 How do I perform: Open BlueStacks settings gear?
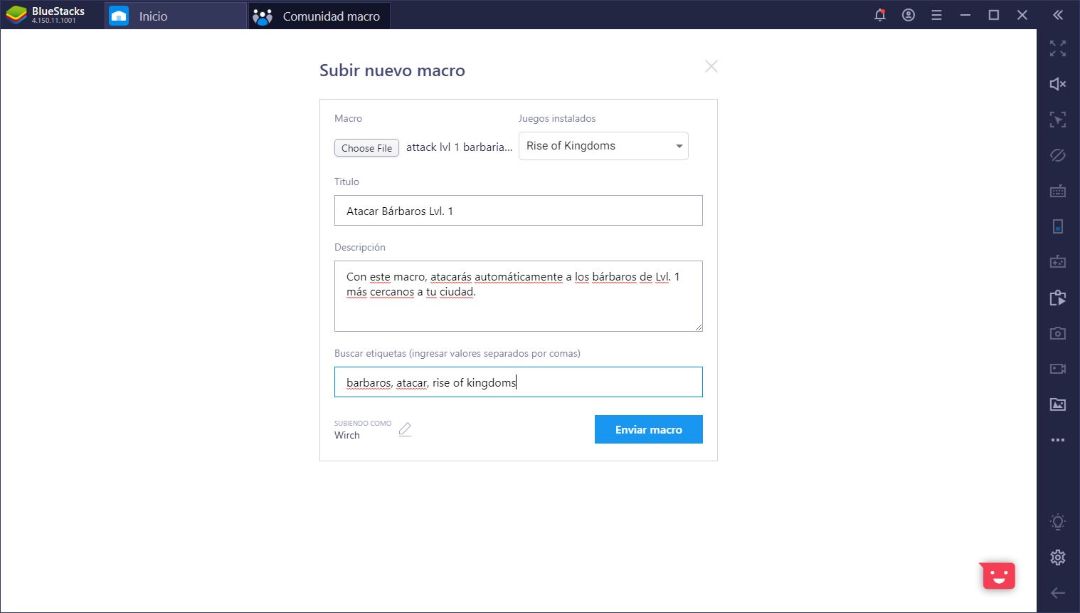click(1058, 557)
